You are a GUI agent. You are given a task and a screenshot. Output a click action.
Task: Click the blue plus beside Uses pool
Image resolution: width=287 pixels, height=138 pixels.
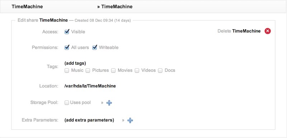(x=109, y=103)
